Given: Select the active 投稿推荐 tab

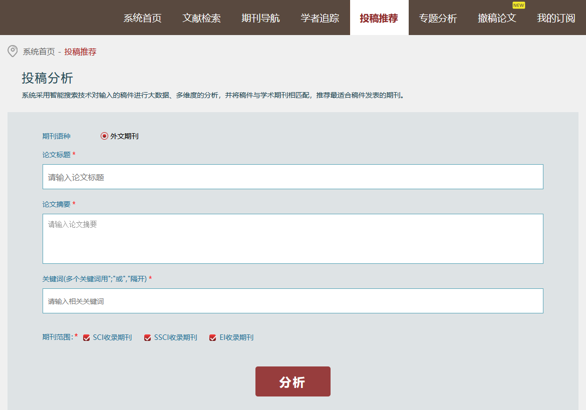Looking at the screenshot, I should [379, 18].
